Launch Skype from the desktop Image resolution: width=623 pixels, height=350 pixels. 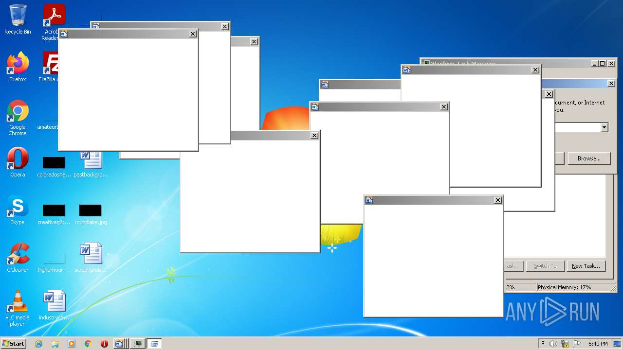click(18, 210)
